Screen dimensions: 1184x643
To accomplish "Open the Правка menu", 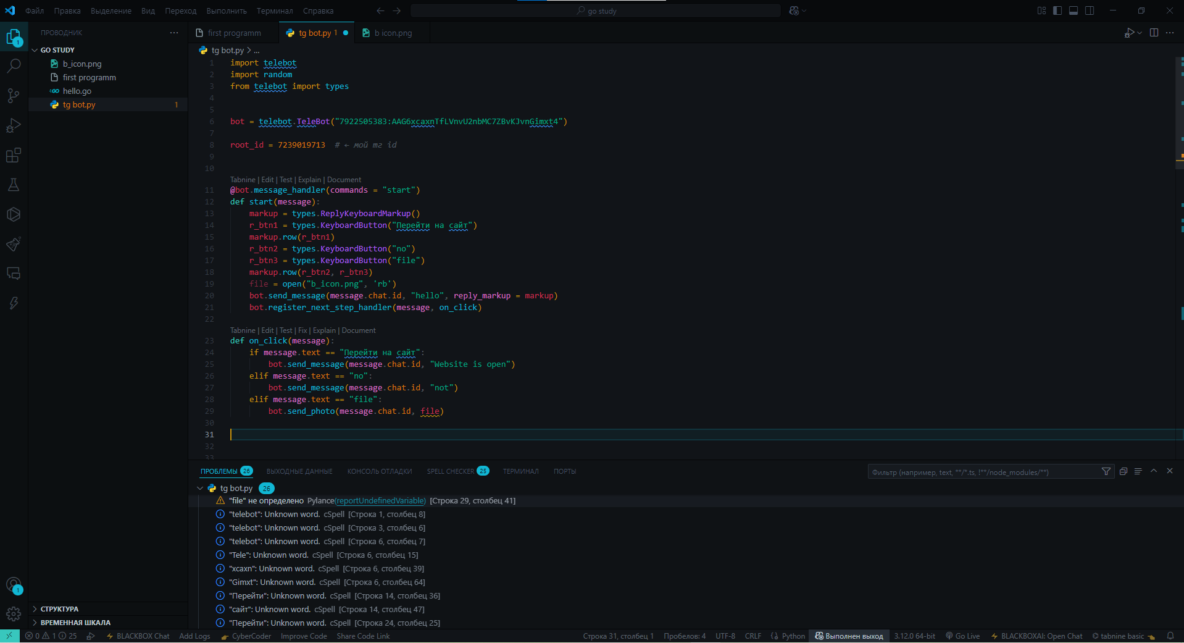I will pyautogui.click(x=67, y=11).
